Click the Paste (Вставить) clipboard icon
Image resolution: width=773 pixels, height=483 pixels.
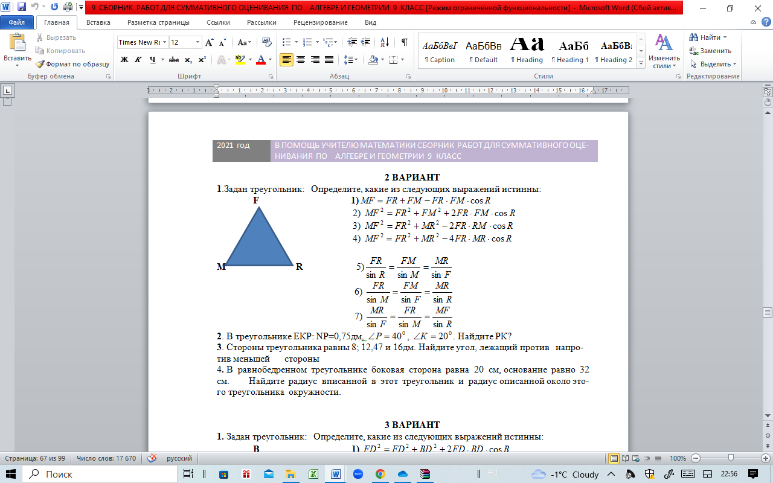point(17,43)
